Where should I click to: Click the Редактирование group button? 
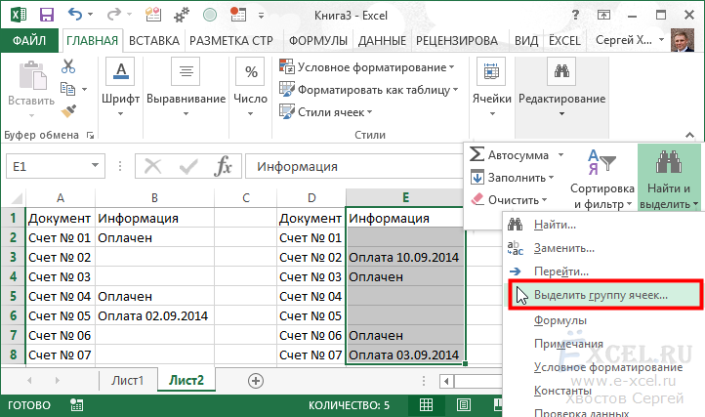click(x=561, y=87)
